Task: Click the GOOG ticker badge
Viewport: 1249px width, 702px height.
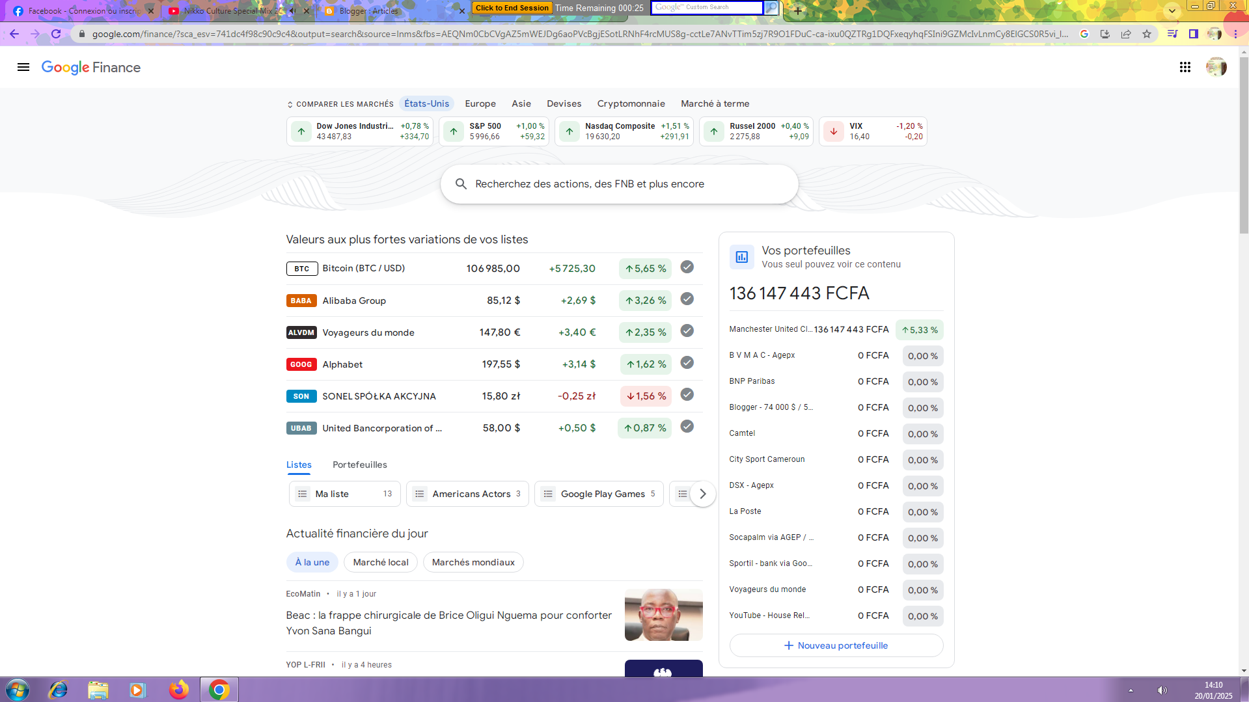Action: (301, 364)
